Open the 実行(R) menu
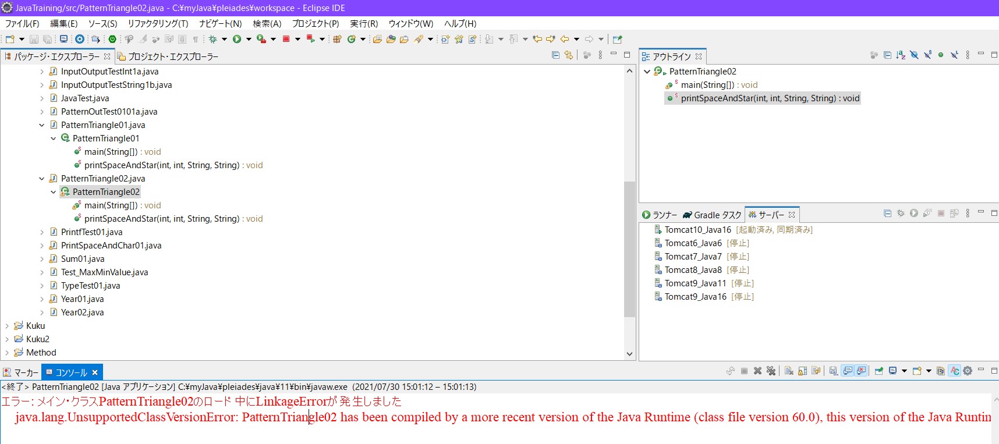 (x=364, y=23)
